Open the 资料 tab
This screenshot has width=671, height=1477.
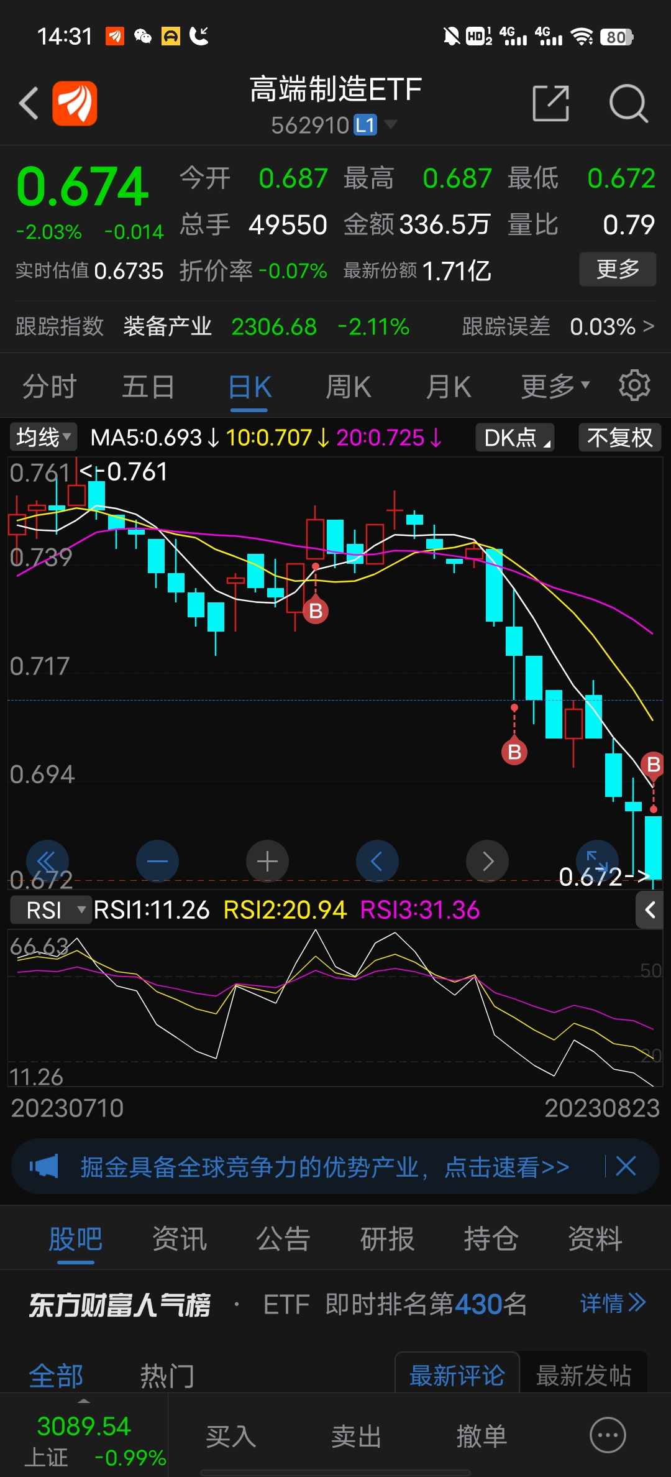[595, 1239]
